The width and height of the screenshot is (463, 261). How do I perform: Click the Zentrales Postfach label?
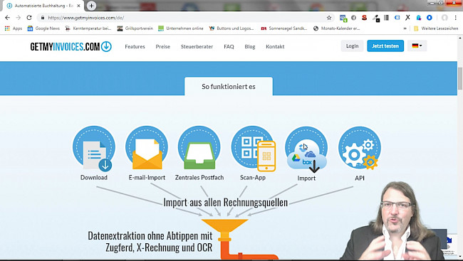pos(199,178)
